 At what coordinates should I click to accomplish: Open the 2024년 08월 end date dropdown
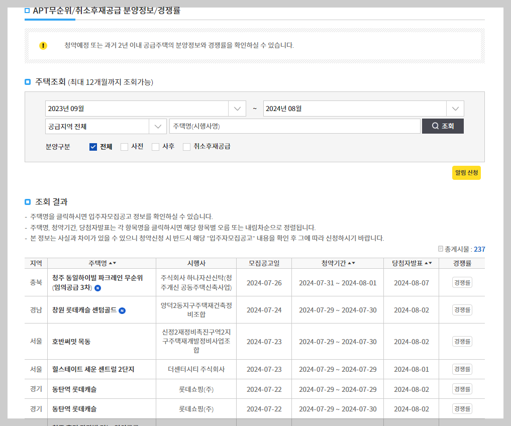tap(455, 108)
